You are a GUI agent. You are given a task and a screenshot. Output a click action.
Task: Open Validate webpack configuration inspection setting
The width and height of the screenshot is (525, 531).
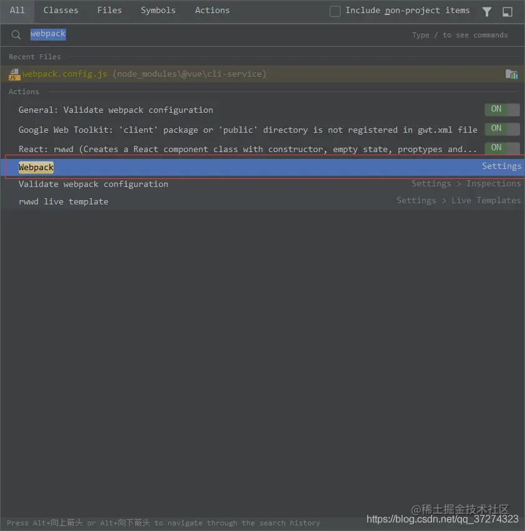point(262,184)
